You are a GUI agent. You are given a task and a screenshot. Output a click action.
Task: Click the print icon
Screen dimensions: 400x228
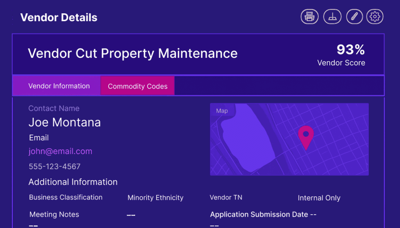[309, 17]
